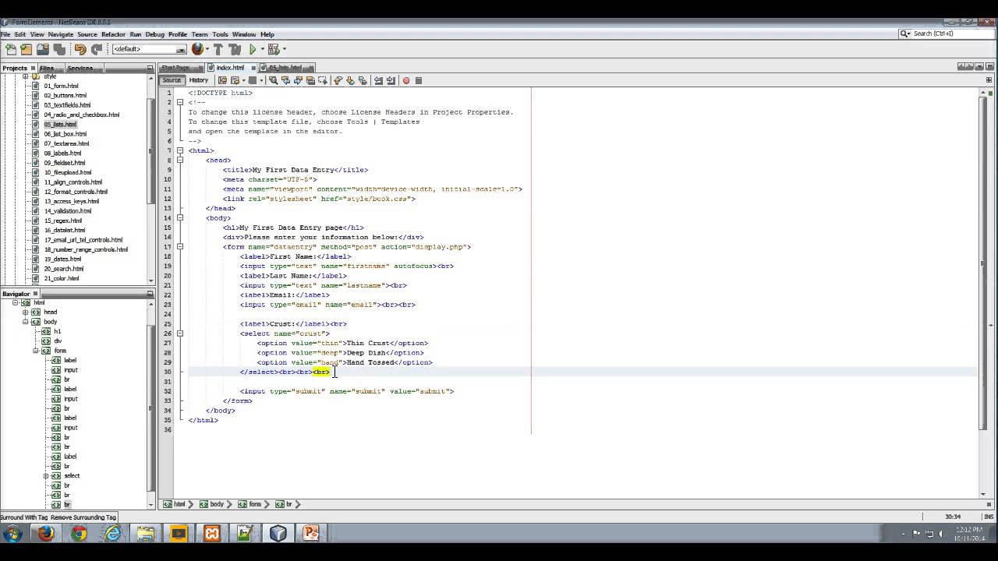Image resolution: width=998 pixels, height=561 pixels.
Task: Click the Firefox browser selection icon
Action: click(x=199, y=49)
